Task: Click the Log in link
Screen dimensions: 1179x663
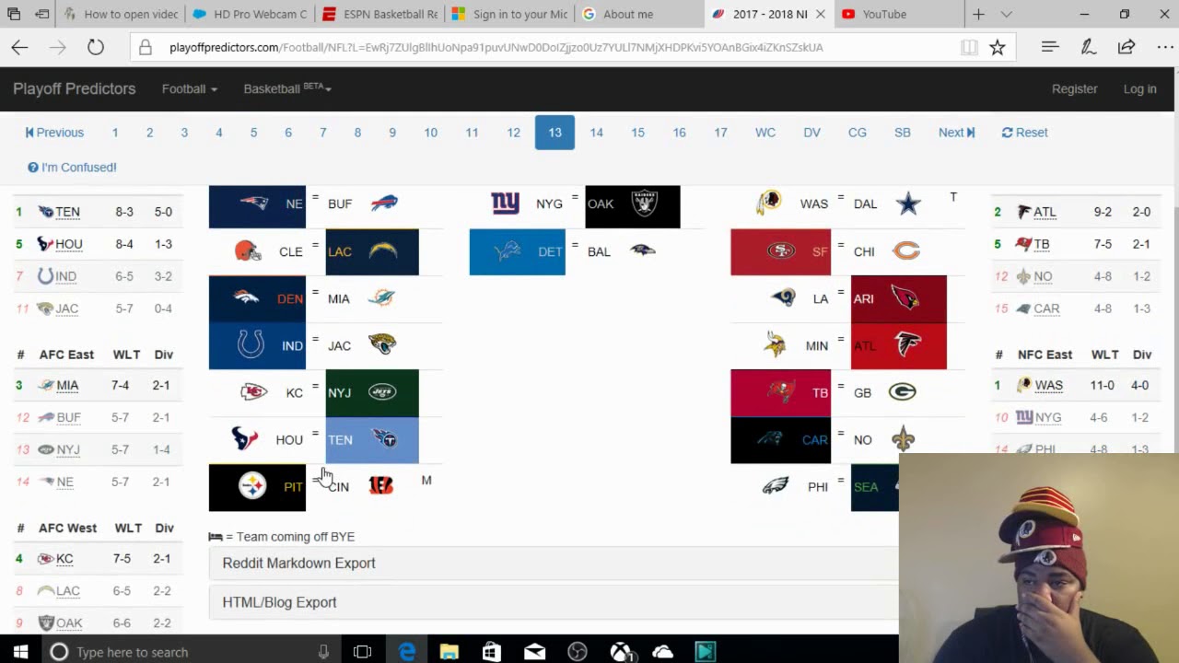Action: coord(1139,88)
